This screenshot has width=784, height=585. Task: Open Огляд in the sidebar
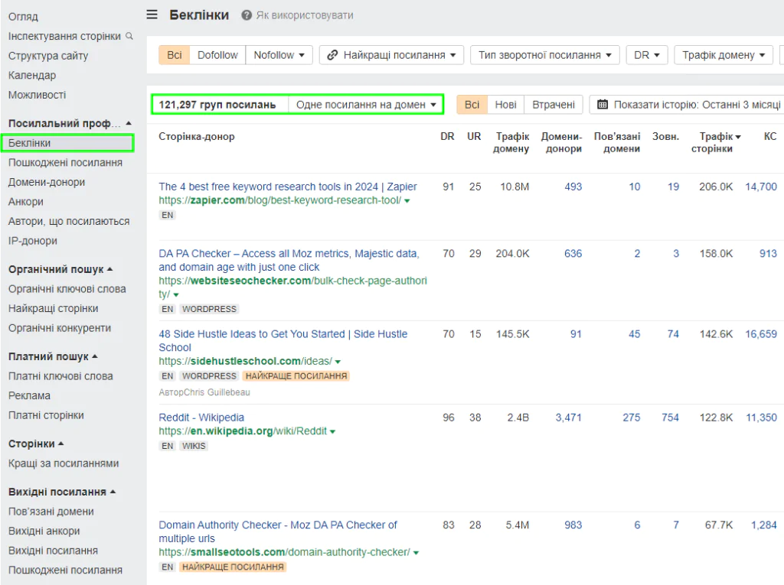coord(23,17)
